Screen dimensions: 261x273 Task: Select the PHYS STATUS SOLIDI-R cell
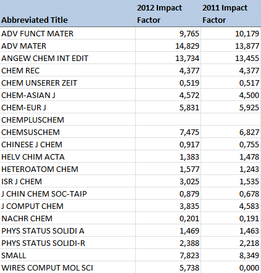pos(68,243)
